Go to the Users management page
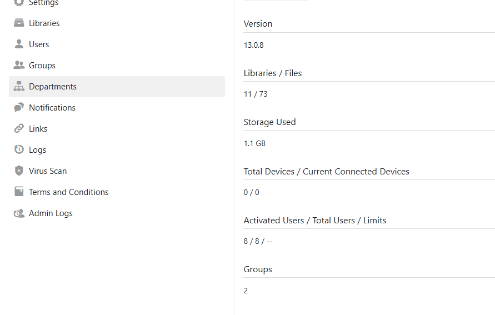Screen dimensions: 495x315 117,44
